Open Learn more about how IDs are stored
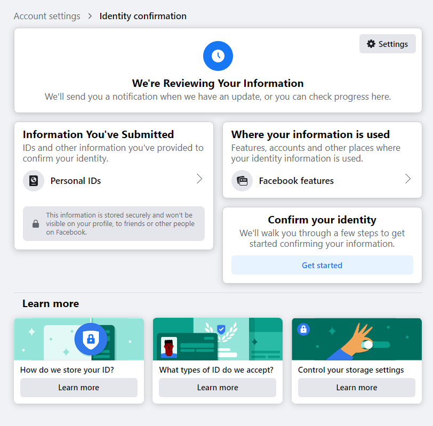Image resolution: width=433 pixels, height=426 pixels. [x=79, y=388]
